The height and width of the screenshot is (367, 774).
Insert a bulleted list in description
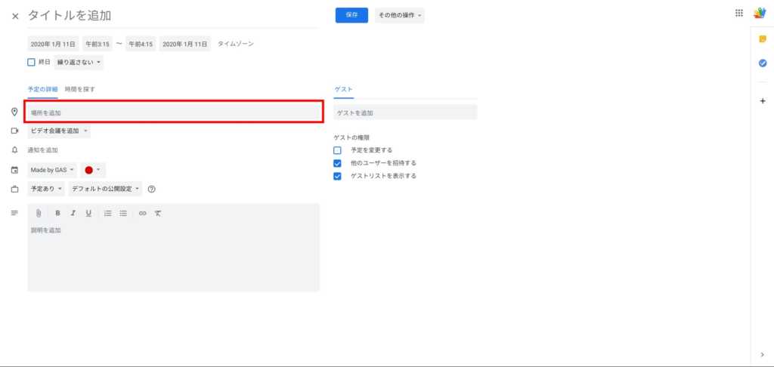click(x=123, y=214)
